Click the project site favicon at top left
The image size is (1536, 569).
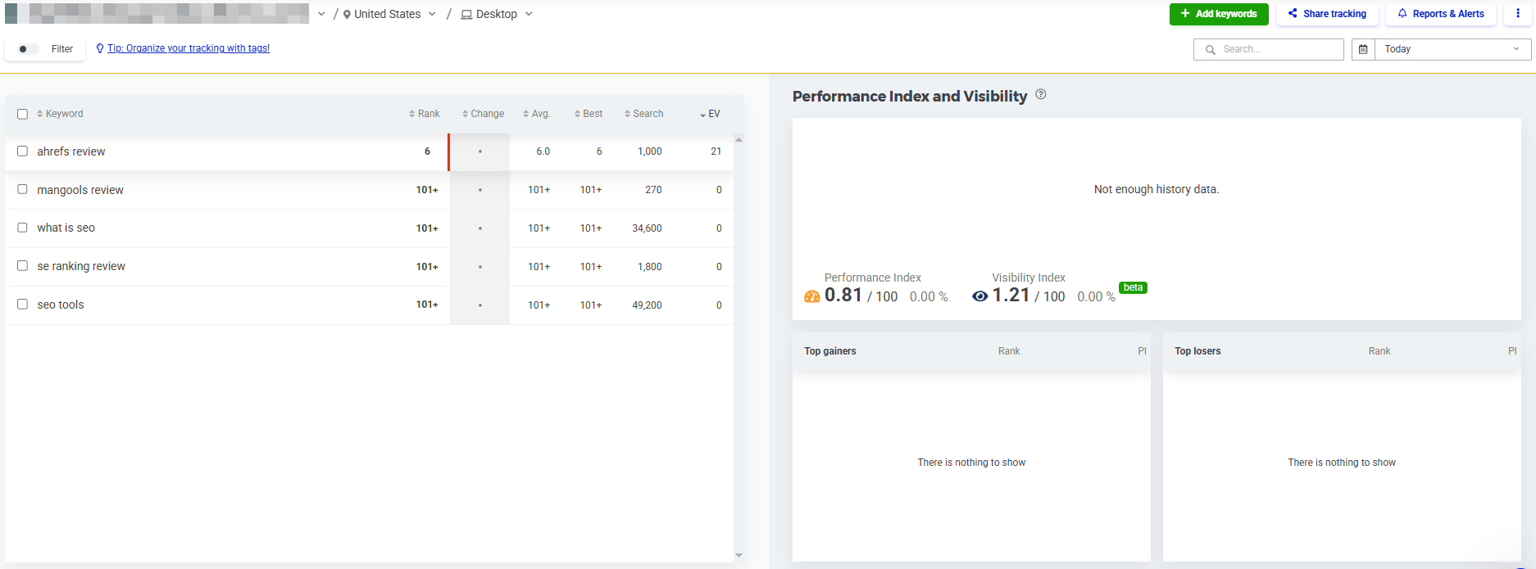coord(11,14)
